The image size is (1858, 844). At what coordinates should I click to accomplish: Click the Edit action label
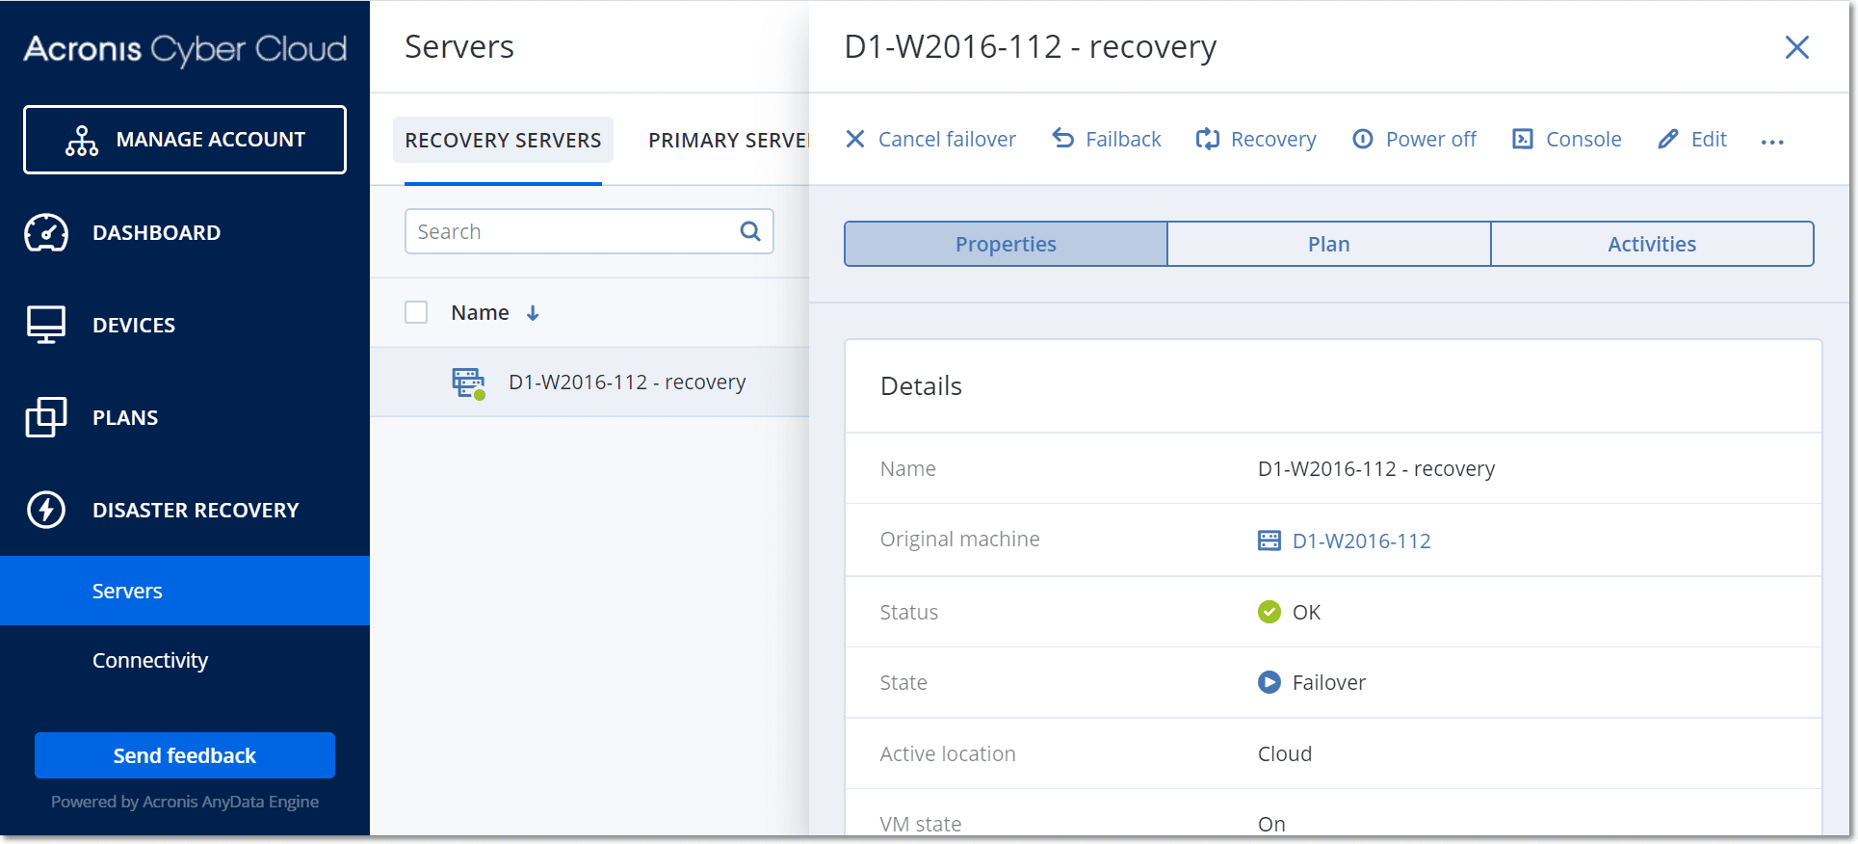pyautogui.click(x=1709, y=140)
